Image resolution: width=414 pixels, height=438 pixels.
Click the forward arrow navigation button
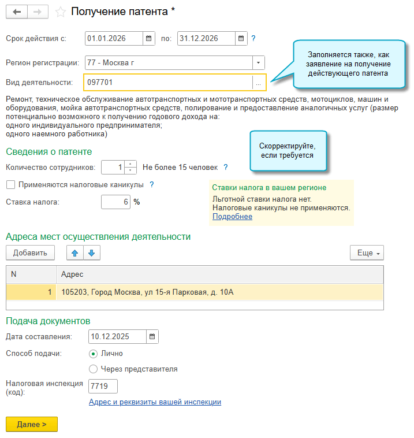[37, 12]
